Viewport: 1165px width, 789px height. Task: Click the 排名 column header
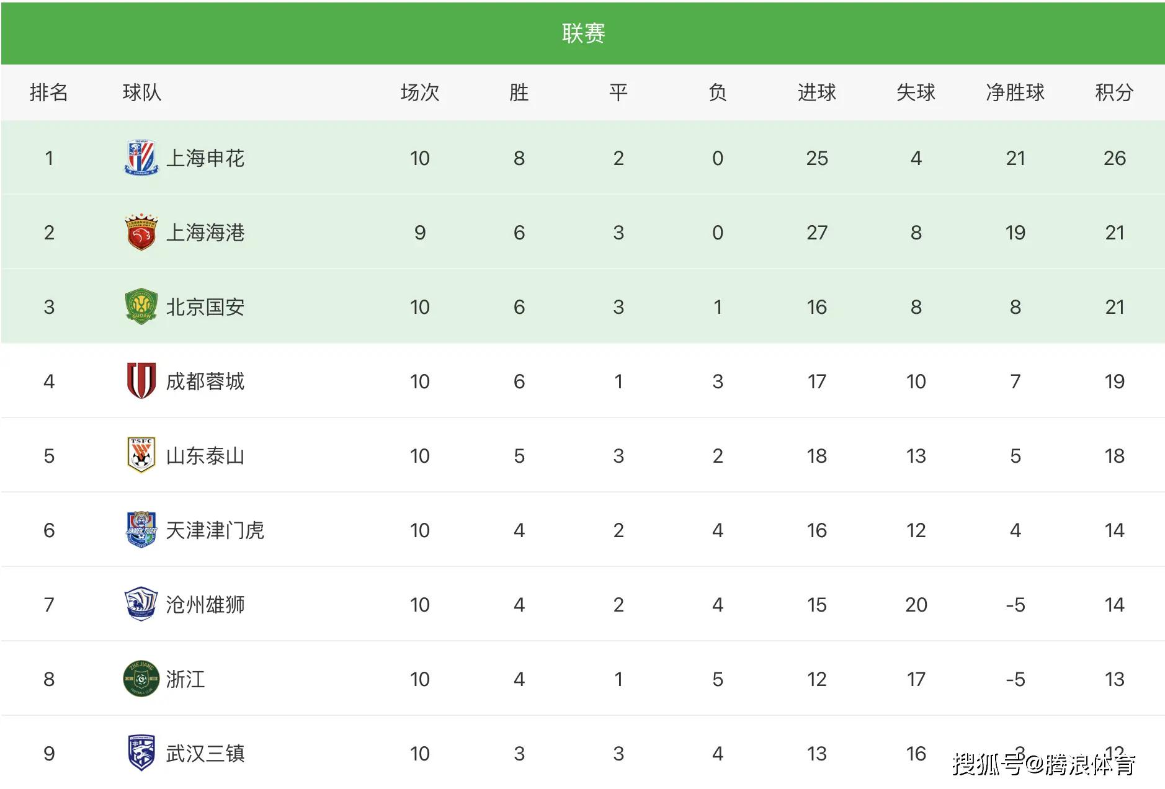[x=48, y=92]
